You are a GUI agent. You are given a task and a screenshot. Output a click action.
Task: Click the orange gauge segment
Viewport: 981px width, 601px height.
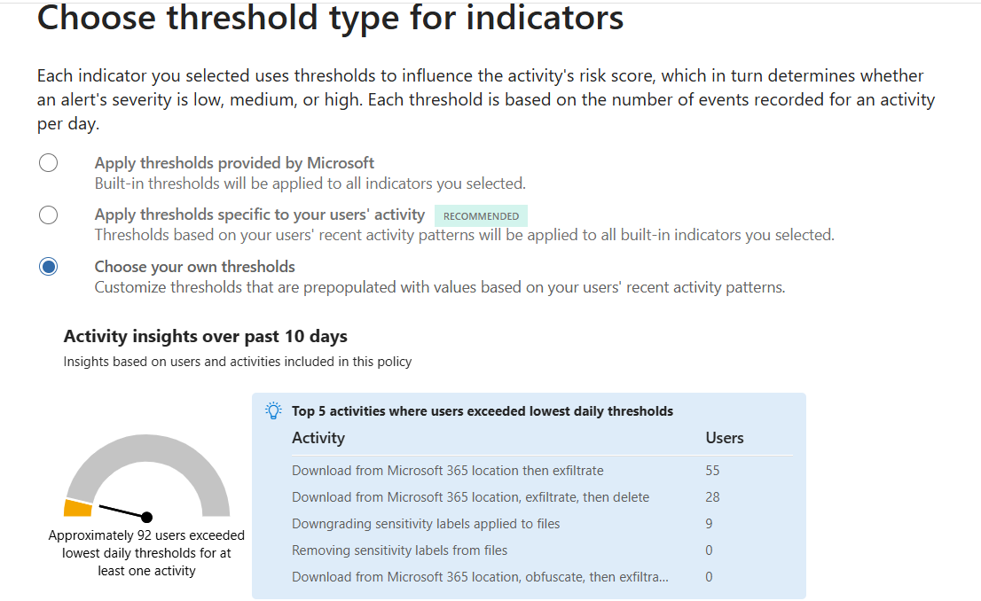79,507
